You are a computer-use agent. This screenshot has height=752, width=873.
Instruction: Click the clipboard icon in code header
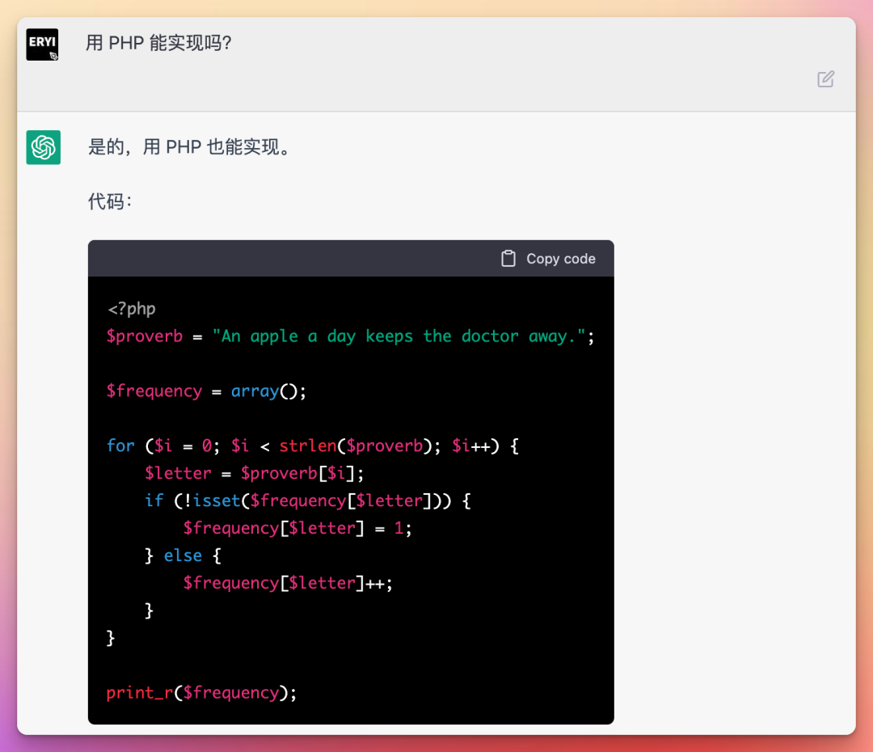coord(508,259)
